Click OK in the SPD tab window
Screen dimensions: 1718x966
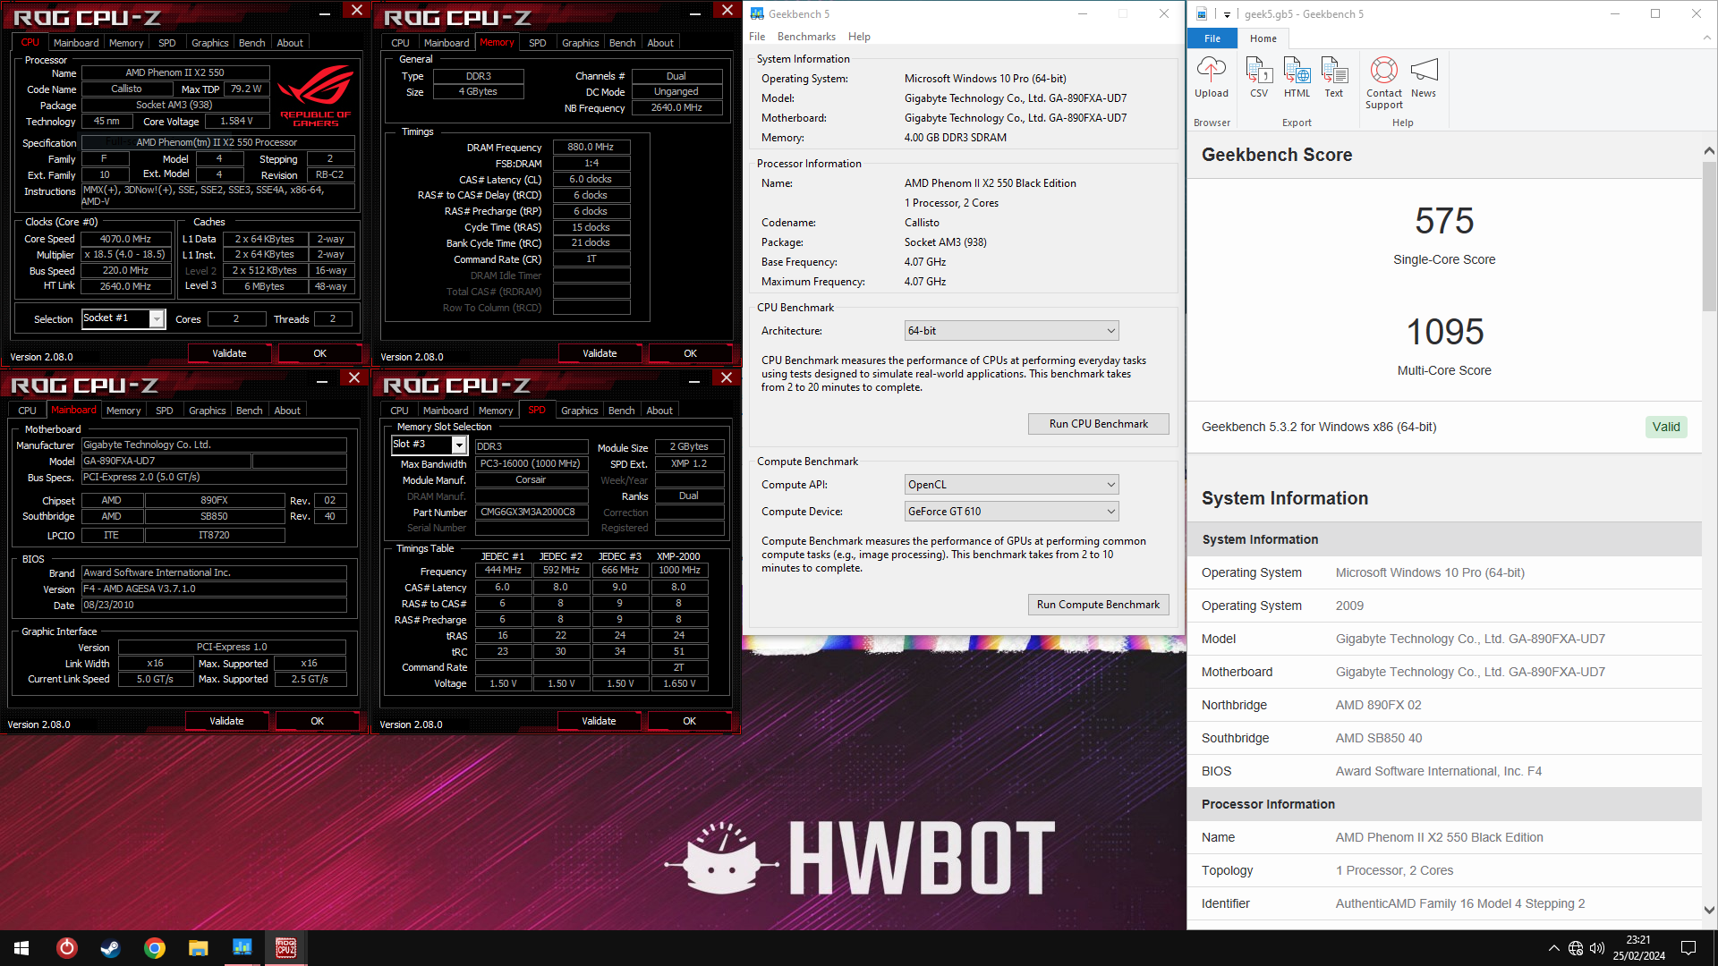(689, 721)
